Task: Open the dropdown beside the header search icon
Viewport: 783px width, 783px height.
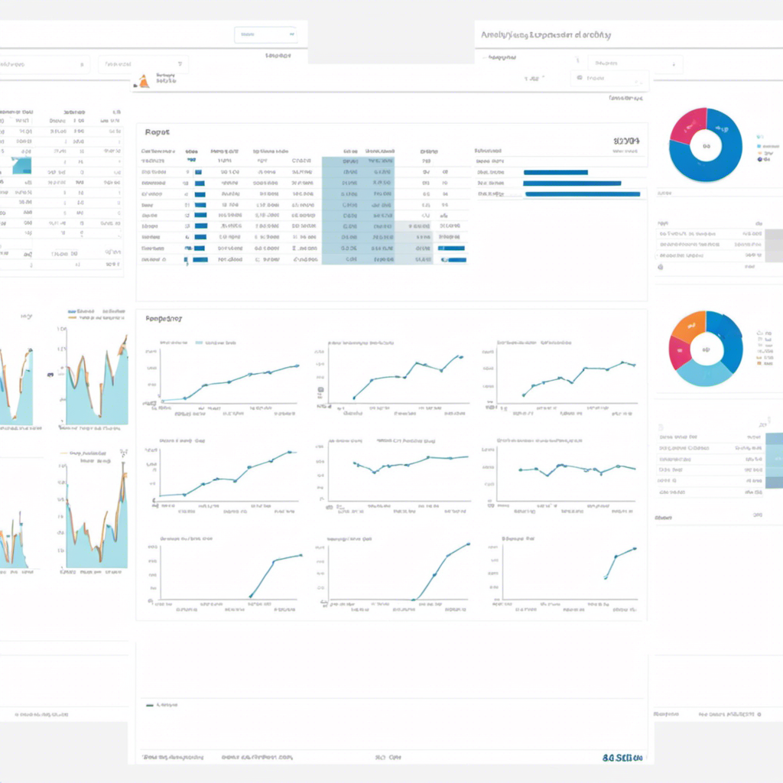Action: [x=635, y=63]
